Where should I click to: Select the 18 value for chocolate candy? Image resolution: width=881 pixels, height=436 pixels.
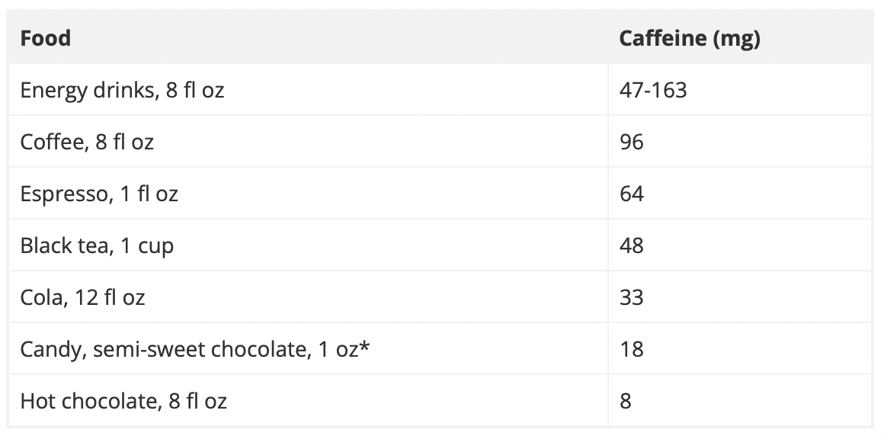point(632,349)
